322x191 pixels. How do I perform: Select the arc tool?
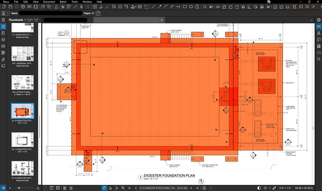click(x=166, y=7)
